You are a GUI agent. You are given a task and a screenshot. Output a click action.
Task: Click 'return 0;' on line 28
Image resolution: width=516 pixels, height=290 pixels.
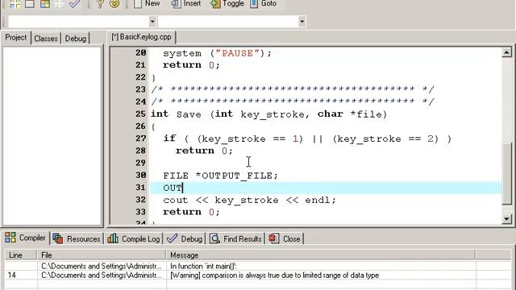(x=204, y=151)
